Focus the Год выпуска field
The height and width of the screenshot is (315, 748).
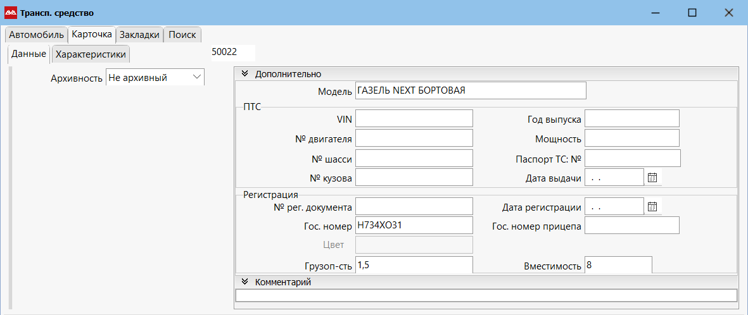pos(631,119)
